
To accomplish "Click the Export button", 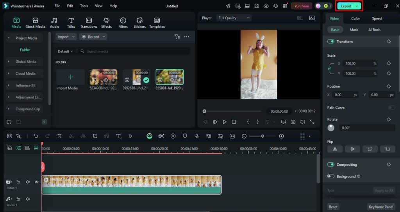I will pyautogui.click(x=346, y=6).
